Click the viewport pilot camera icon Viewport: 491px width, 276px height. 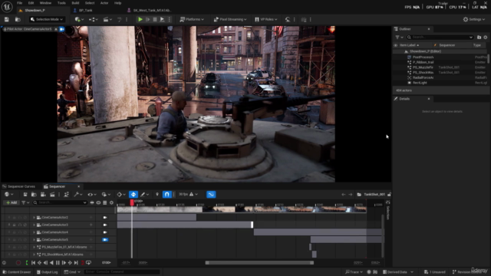click(x=62, y=29)
